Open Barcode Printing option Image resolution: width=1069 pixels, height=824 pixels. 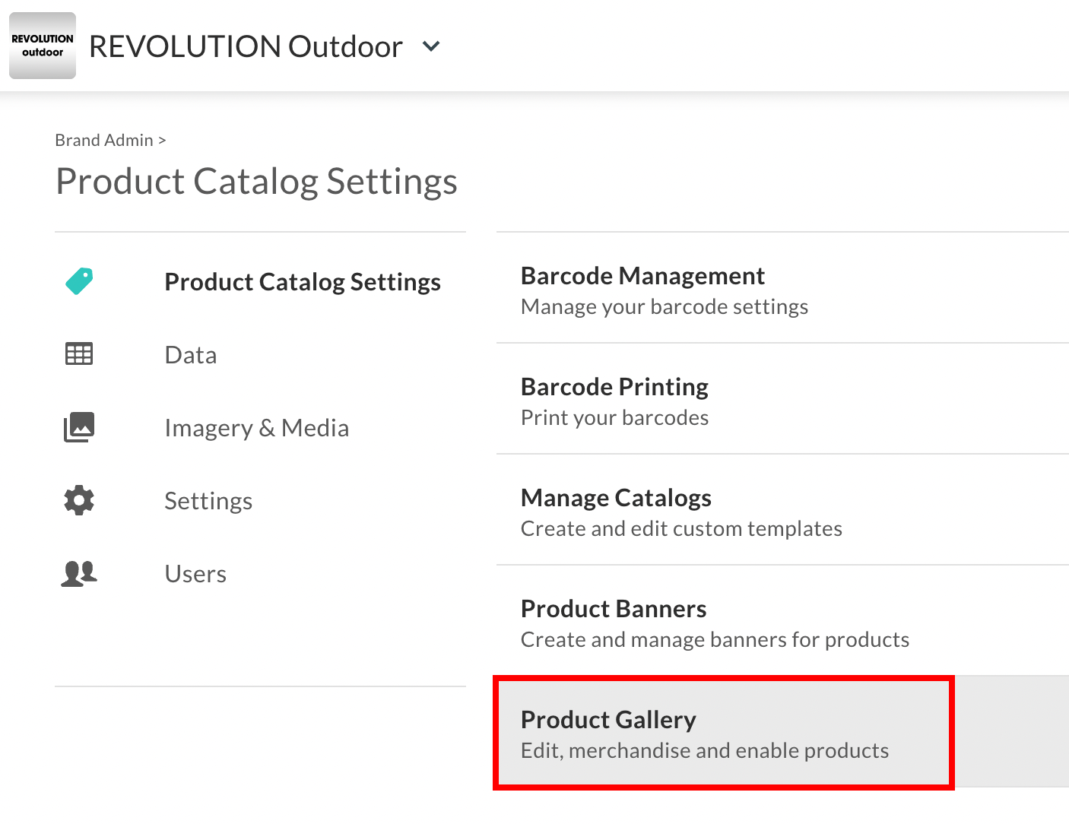[x=614, y=400]
